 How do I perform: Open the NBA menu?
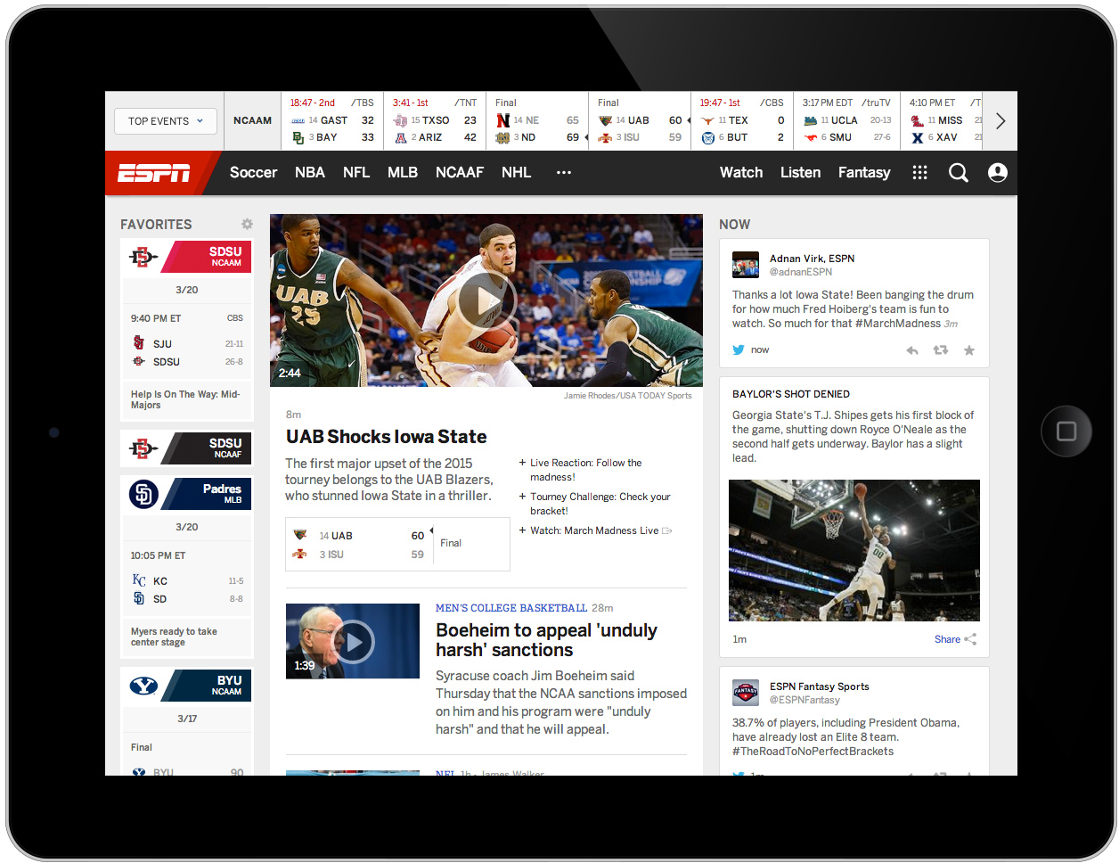point(310,173)
